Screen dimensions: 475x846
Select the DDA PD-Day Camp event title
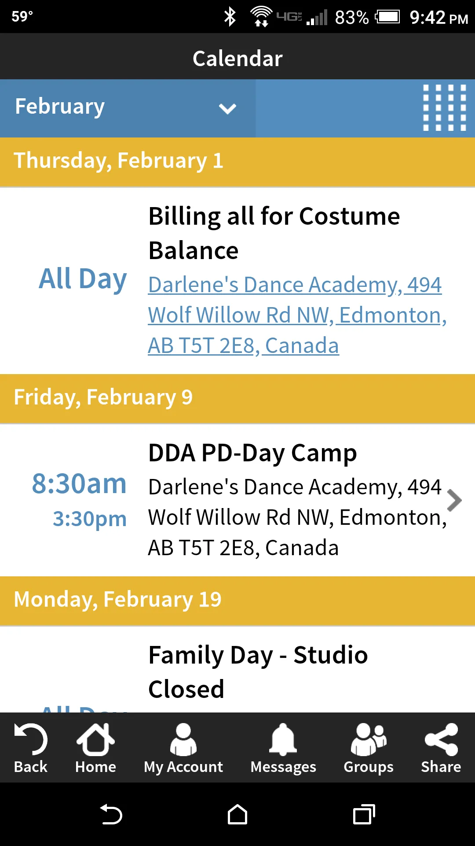click(x=252, y=453)
